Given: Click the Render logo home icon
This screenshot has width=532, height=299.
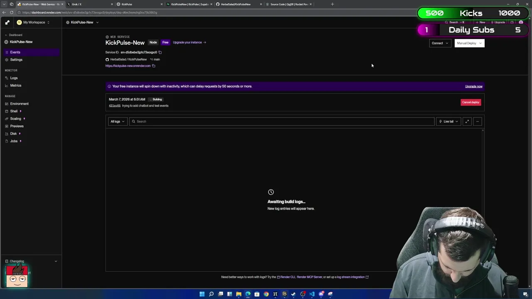Looking at the screenshot, I should [7, 22].
